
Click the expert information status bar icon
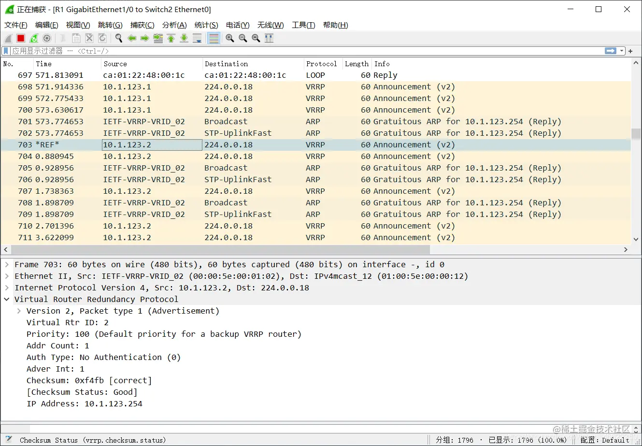point(8,440)
